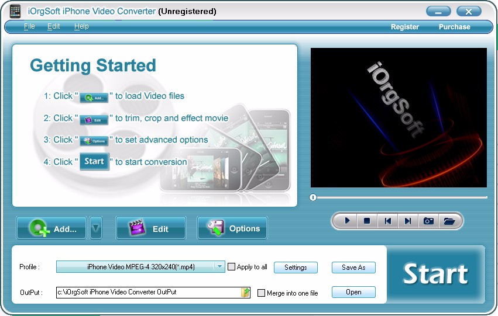Open the snapshot folder icon
Screen dimensions: 498x316
pyautogui.click(x=449, y=221)
